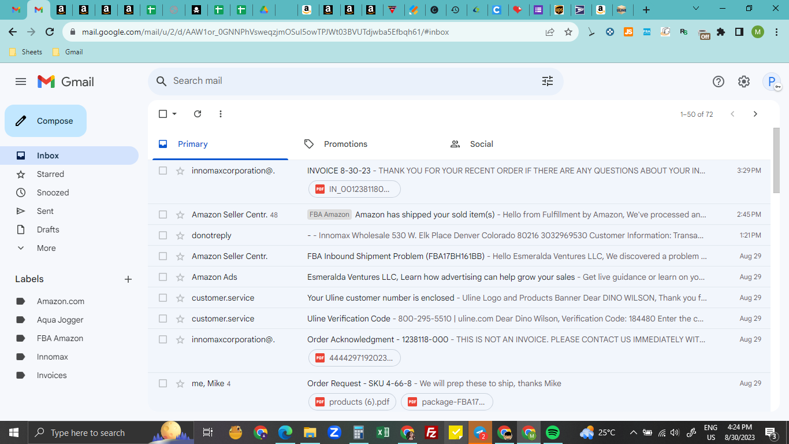Open Excel from the taskbar
Screen dimensions: 789x444
pyautogui.click(x=382, y=432)
